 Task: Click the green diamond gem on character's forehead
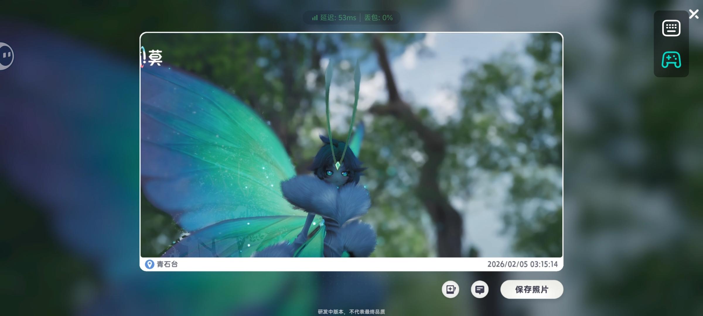click(x=337, y=166)
